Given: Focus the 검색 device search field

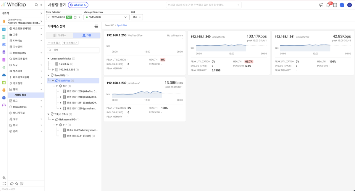Looking at the screenshot, I should 73,50.
